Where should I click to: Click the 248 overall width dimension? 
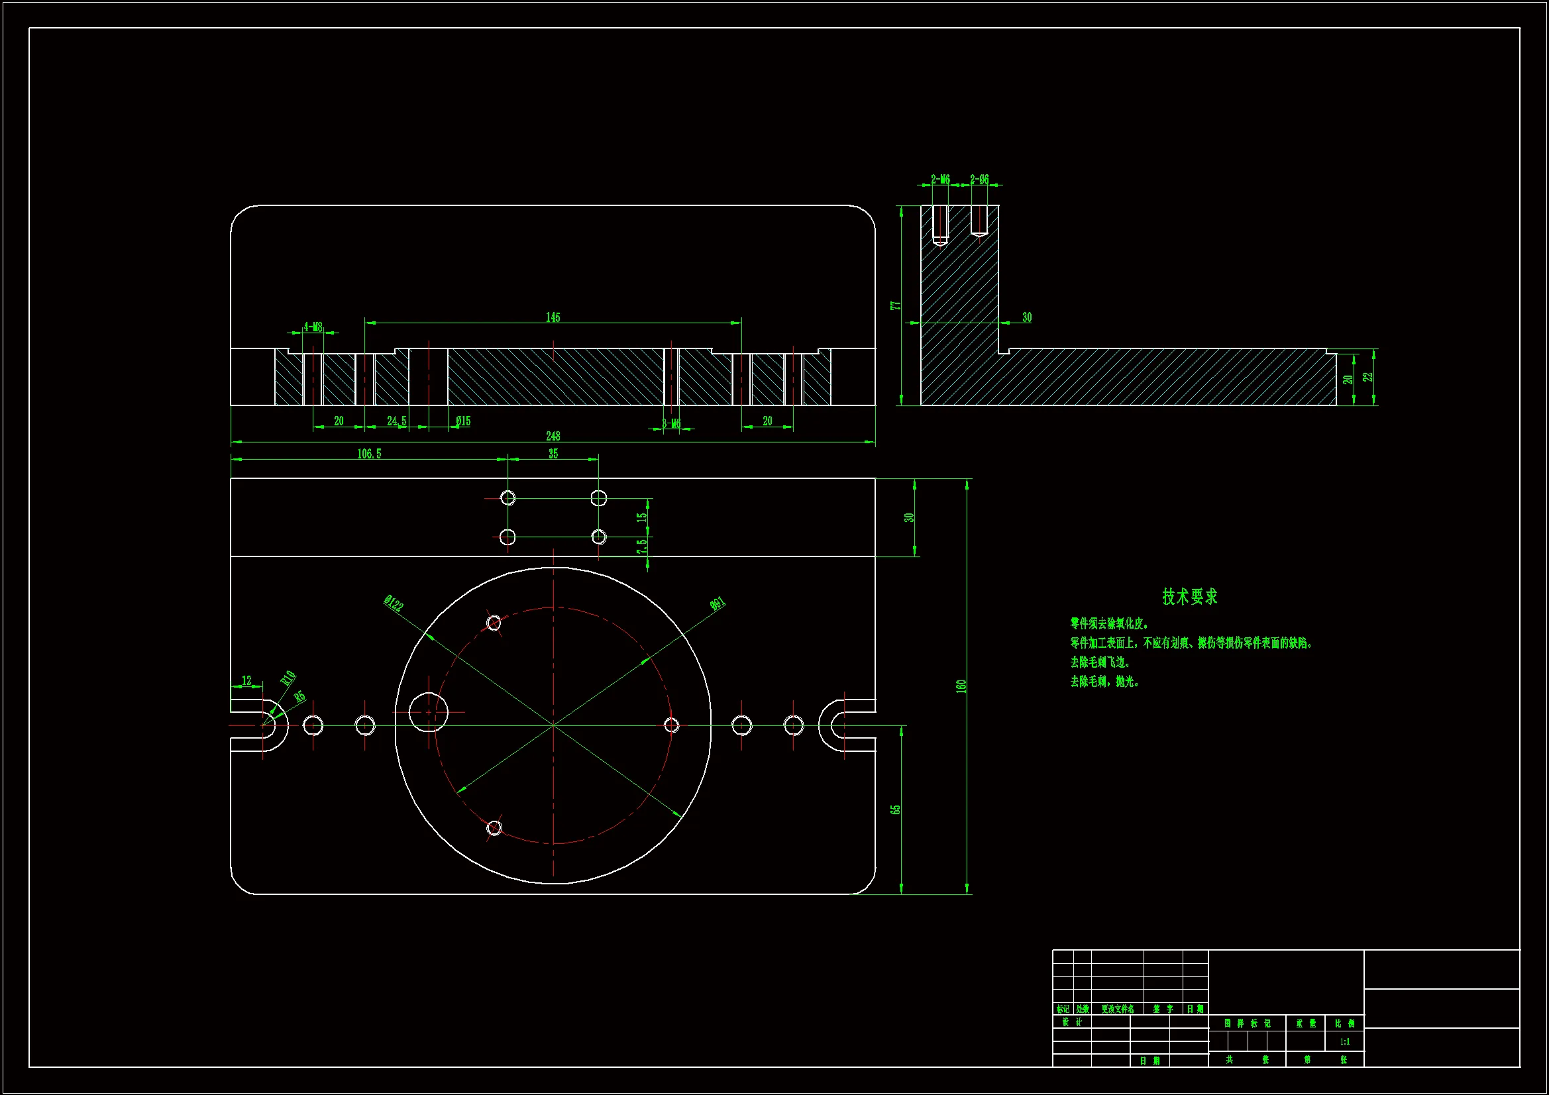pos(553,436)
